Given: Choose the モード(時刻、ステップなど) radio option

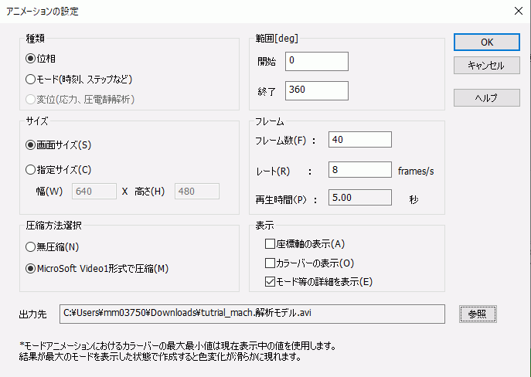Looking at the screenshot, I should 31,79.
